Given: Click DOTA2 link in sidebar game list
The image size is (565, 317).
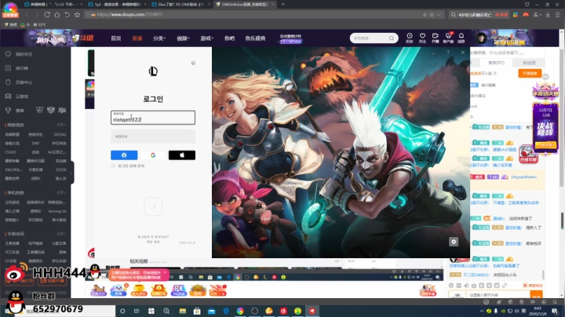Looking at the screenshot, I should tap(60, 134).
